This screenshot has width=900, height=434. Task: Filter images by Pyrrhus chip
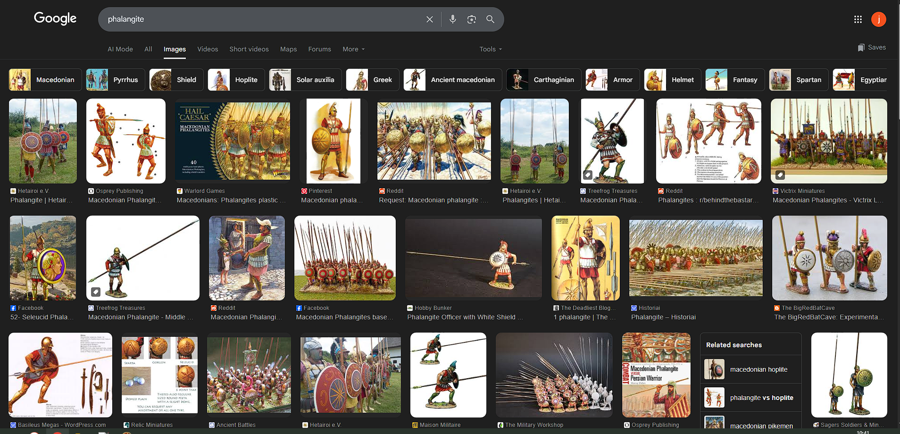pyautogui.click(x=116, y=80)
